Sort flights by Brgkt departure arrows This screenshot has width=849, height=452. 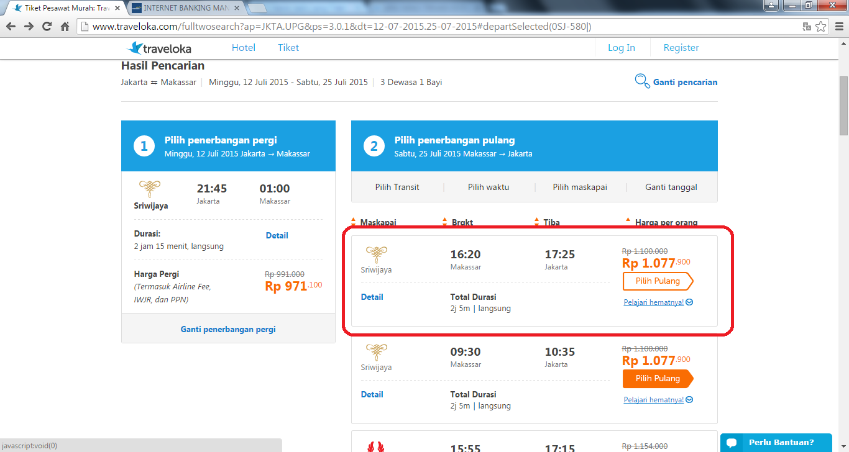point(445,222)
